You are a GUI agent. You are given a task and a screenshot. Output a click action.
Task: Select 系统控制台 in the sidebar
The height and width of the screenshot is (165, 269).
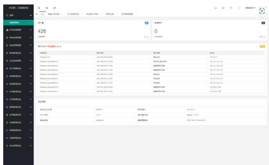coord(17,22)
